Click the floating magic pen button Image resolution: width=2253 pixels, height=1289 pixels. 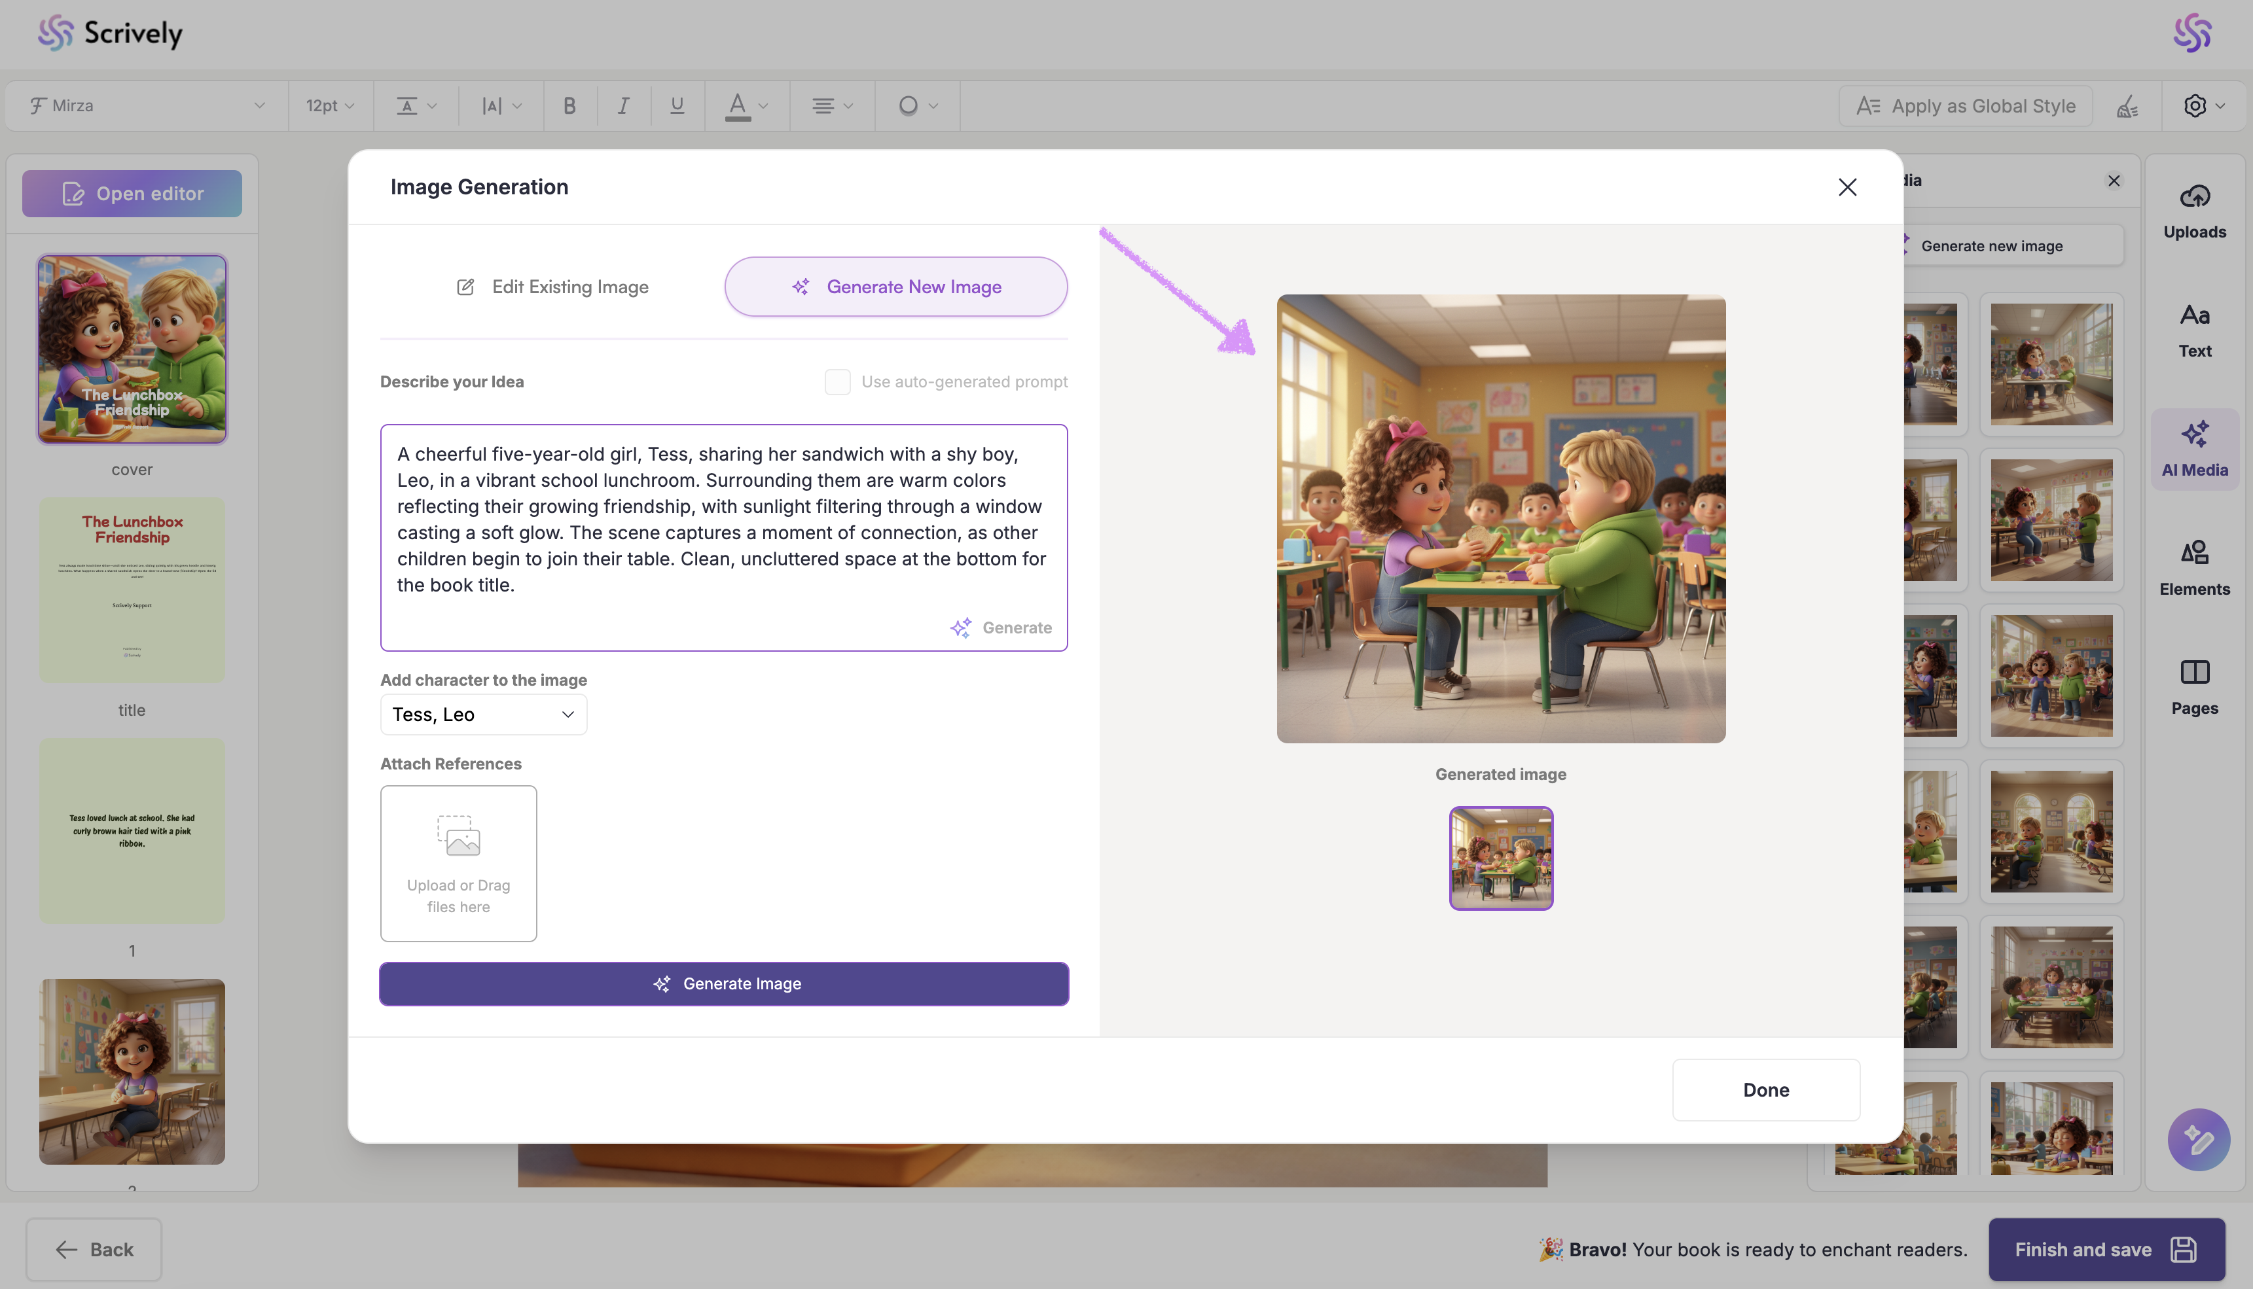click(2197, 1139)
